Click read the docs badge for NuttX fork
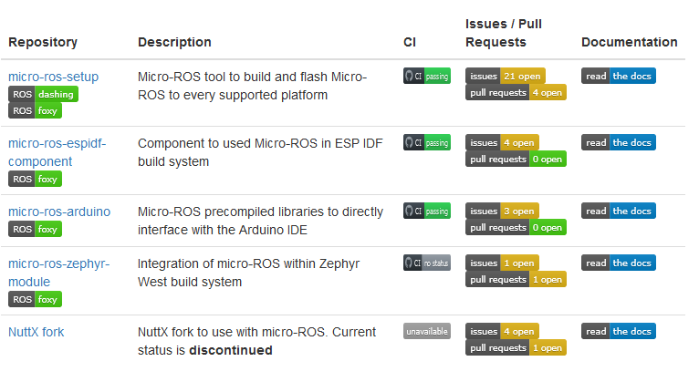 (x=619, y=331)
